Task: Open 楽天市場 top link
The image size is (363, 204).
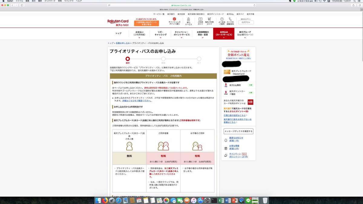Action: click(250, 14)
